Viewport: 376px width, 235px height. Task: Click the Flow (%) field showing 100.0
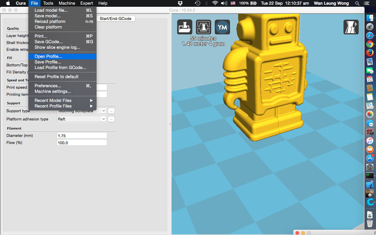click(82, 142)
